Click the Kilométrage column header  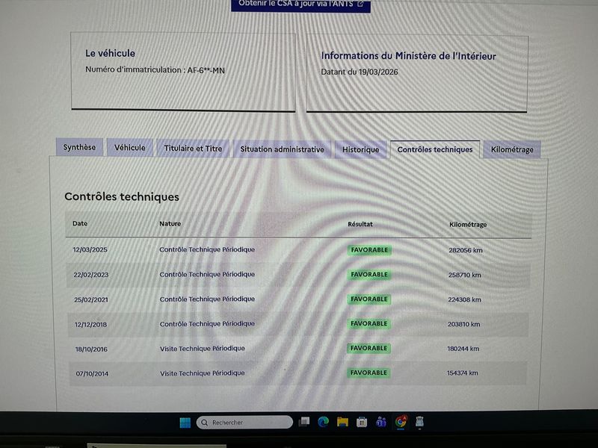click(468, 225)
